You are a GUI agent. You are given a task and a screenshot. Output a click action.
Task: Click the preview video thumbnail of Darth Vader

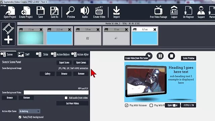pos(146,81)
